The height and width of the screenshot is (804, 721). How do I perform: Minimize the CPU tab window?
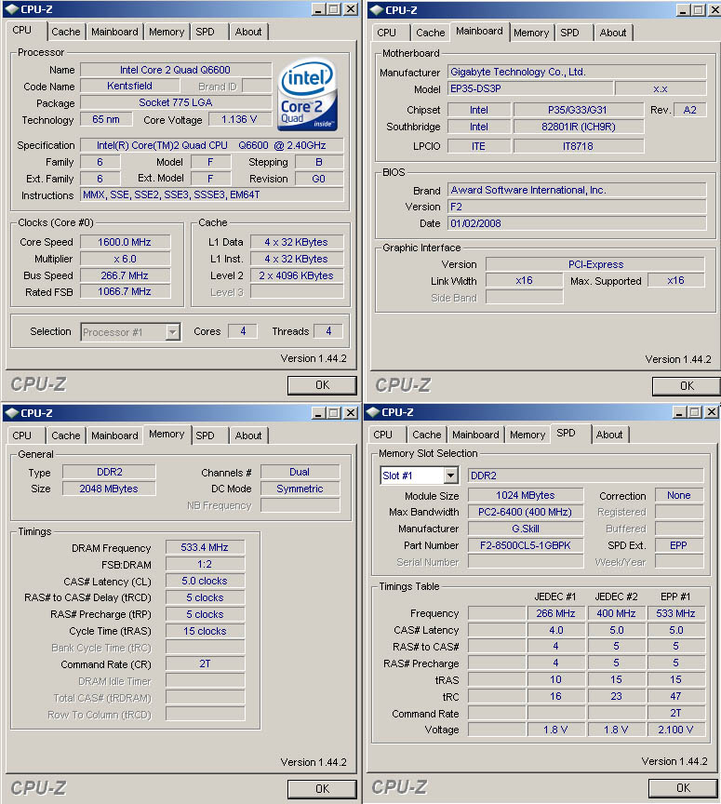(x=318, y=9)
